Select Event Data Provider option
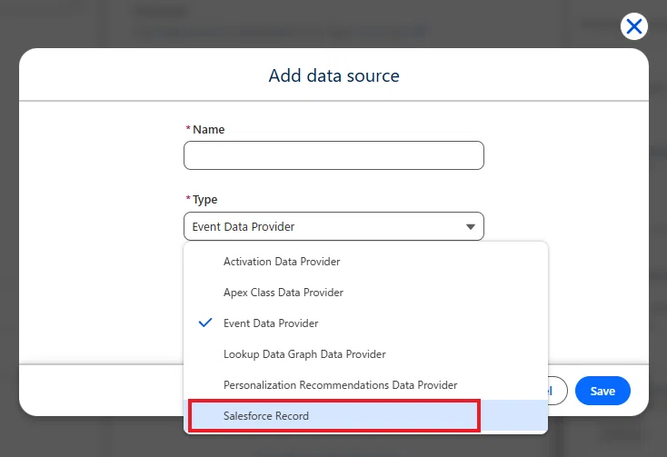Image resolution: width=667 pixels, height=457 pixels. coord(365,323)
